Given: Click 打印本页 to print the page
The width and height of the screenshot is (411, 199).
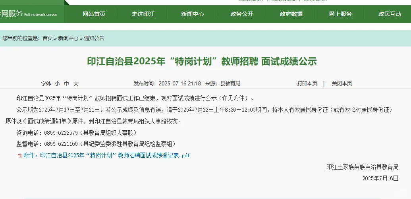Looking at the screenshot, I should [307, 84].
